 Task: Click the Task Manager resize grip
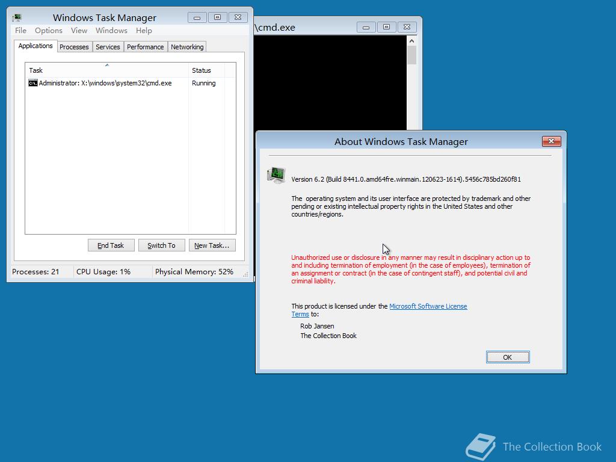245,274
